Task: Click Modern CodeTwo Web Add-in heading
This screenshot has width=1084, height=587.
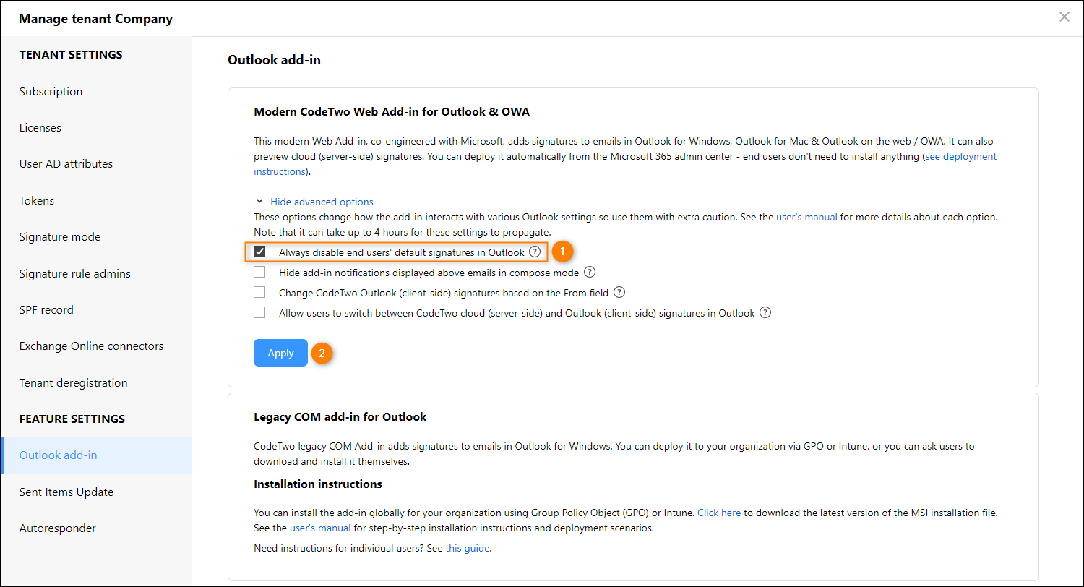Action: click(x=392, y=111)
